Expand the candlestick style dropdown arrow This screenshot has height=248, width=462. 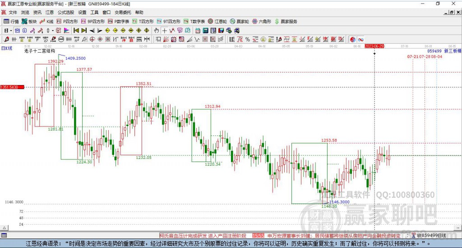click(52, 31)
